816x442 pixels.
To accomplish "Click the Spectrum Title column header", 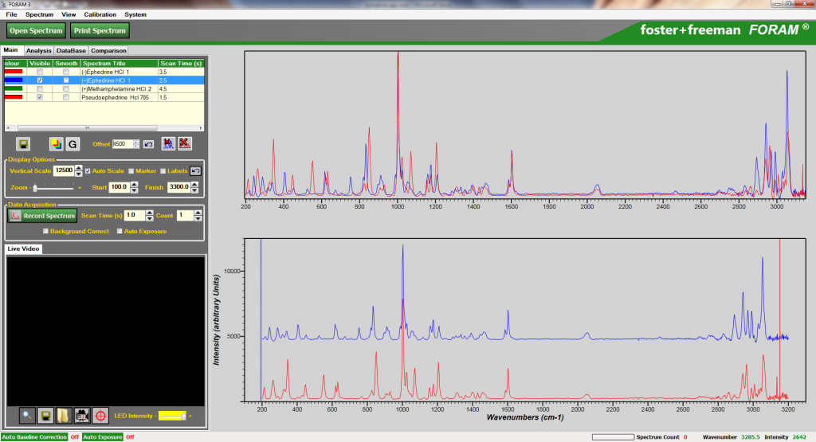I will pyautogui.click(x=119, y=64).
